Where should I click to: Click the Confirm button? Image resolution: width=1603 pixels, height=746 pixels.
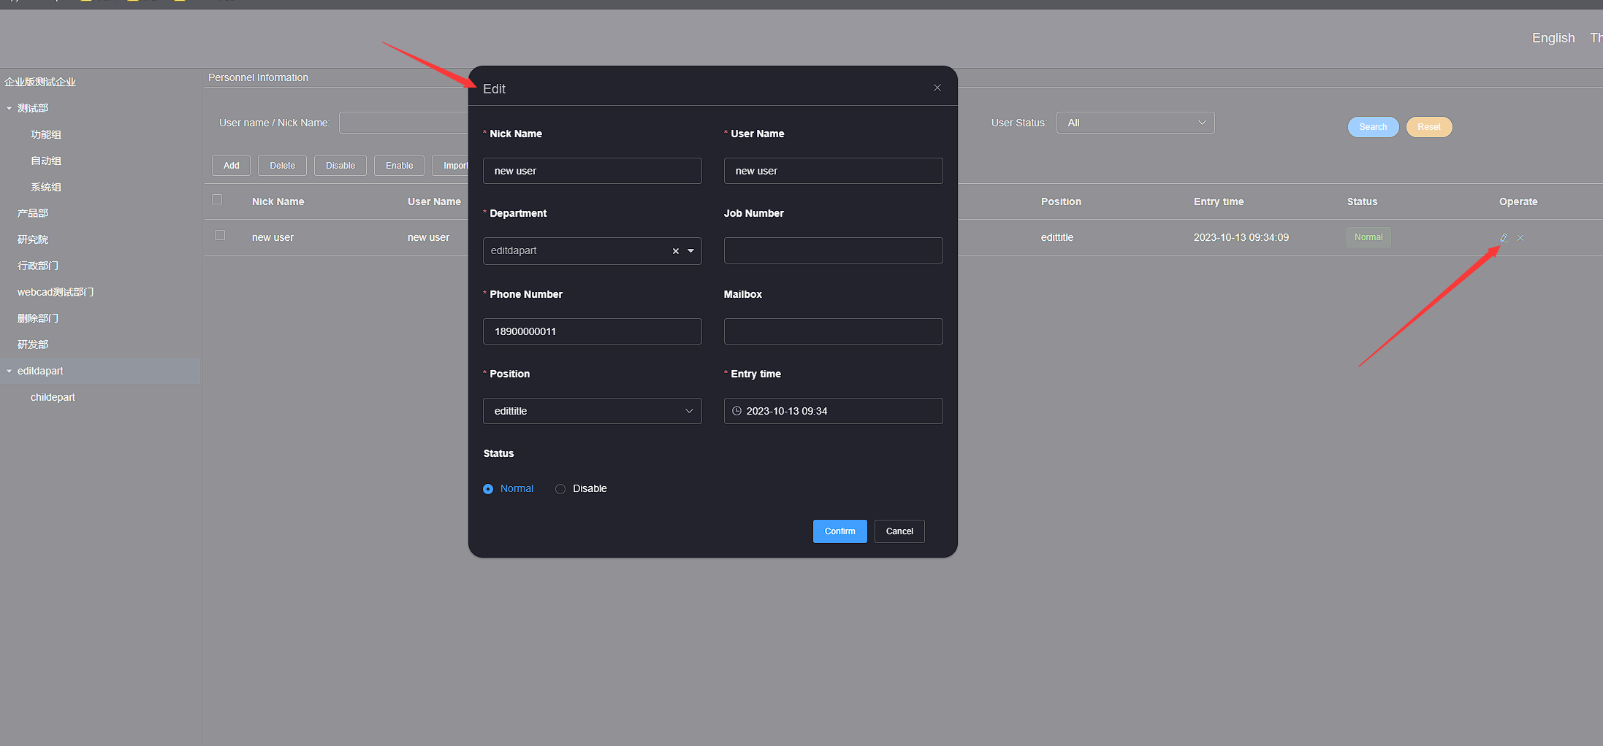840,531
